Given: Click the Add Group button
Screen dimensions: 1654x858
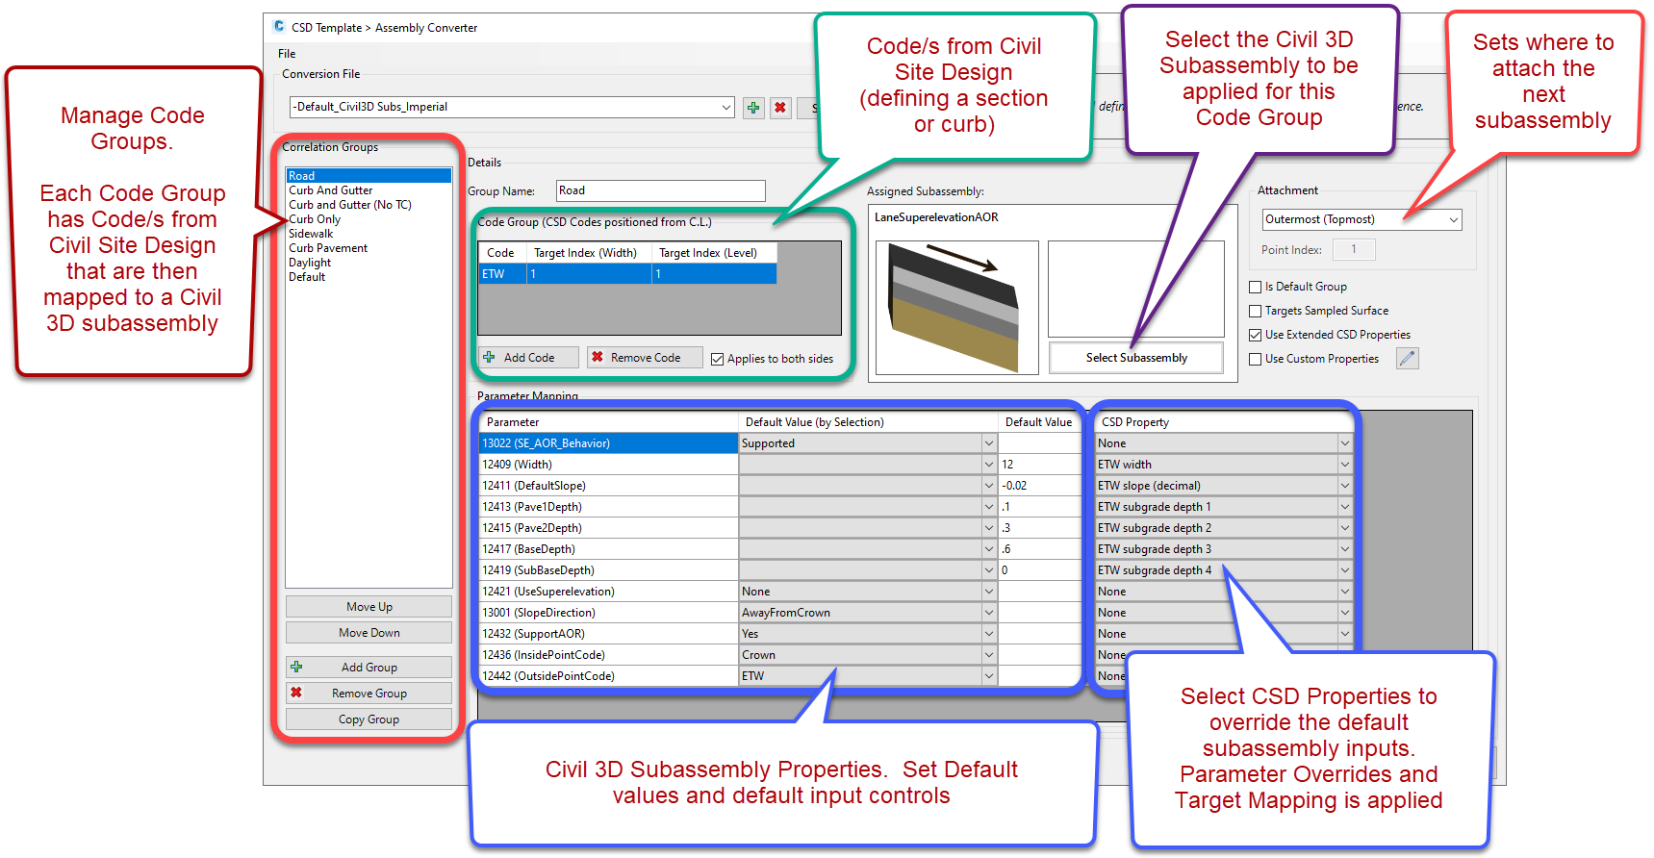Looking at the screenshot, I should [x=369, y=668].
